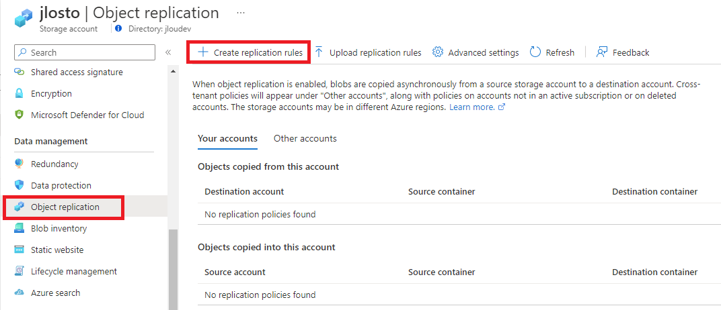Select the Your accounts tab
The image size is (721, 310).
click(x=227, y=138)
